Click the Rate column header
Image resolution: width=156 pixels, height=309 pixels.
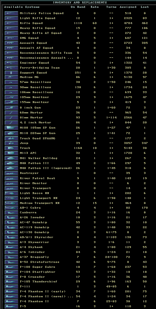(95, 7)
